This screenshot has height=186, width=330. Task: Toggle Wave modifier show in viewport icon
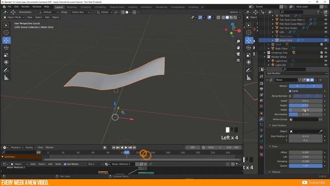tap(308, 80)
